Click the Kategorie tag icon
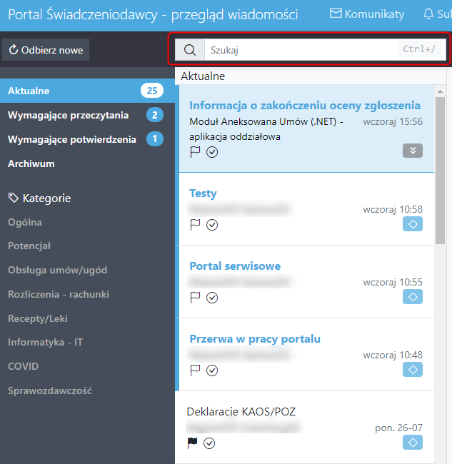Image resolution: width=452 pixels, height=464 pixels. pos(14,198)
